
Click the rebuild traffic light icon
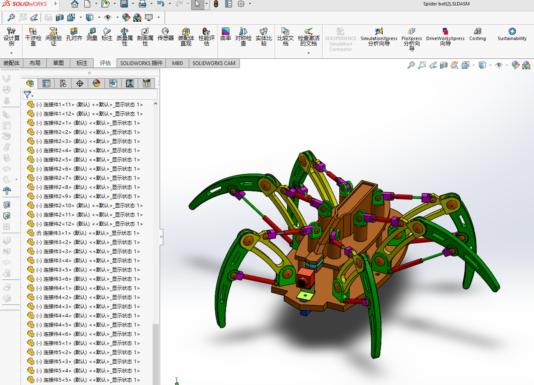tap(216, 4)
